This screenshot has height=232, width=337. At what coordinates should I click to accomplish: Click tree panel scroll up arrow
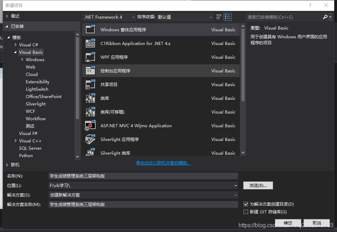77,34
